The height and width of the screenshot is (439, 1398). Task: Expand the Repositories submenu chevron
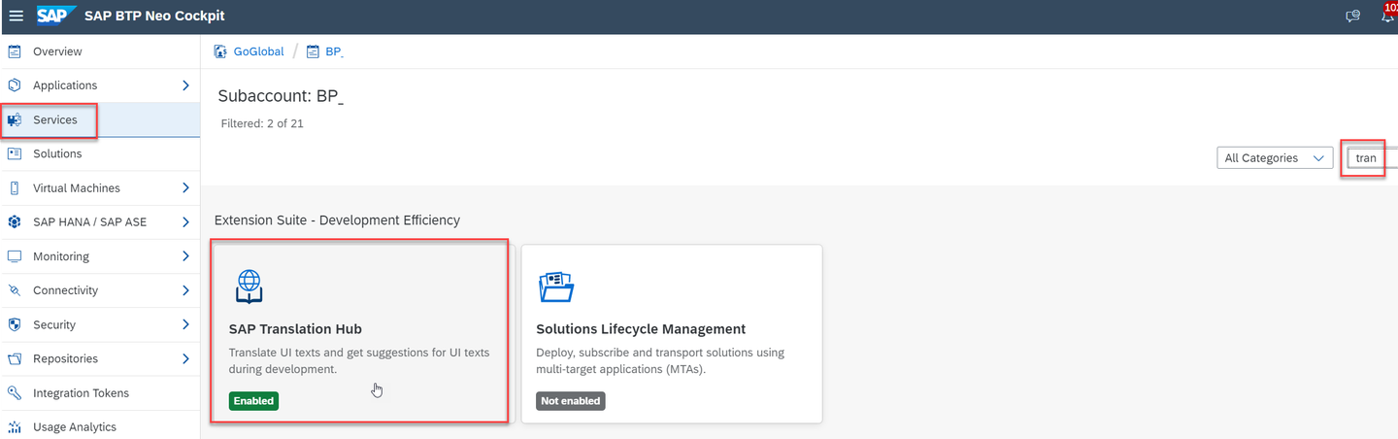pos(185,359)
